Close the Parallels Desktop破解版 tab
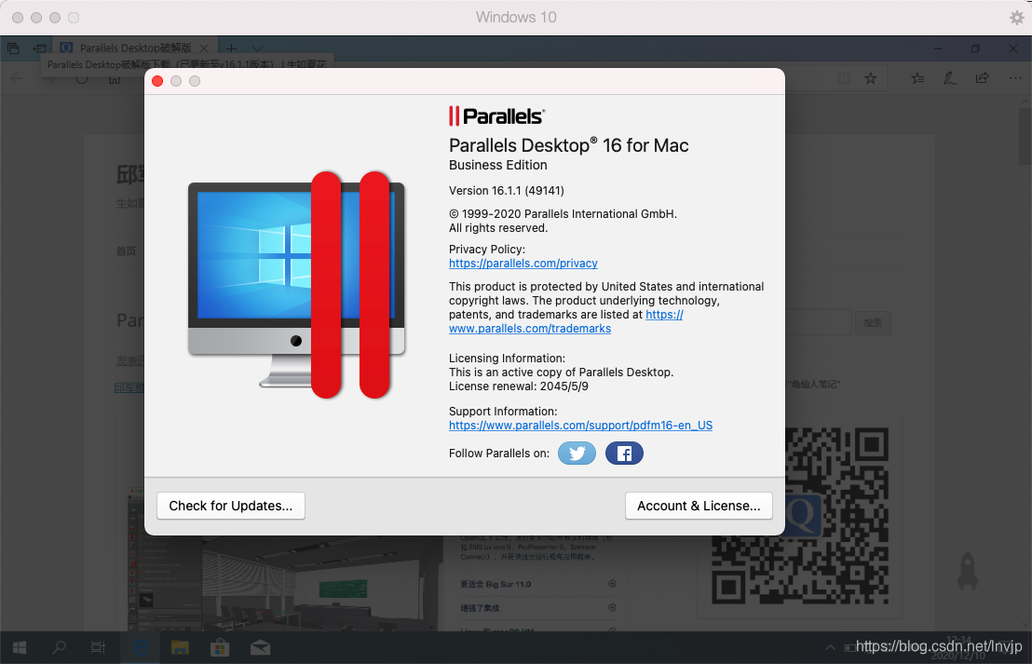 [x=204, y=48]
